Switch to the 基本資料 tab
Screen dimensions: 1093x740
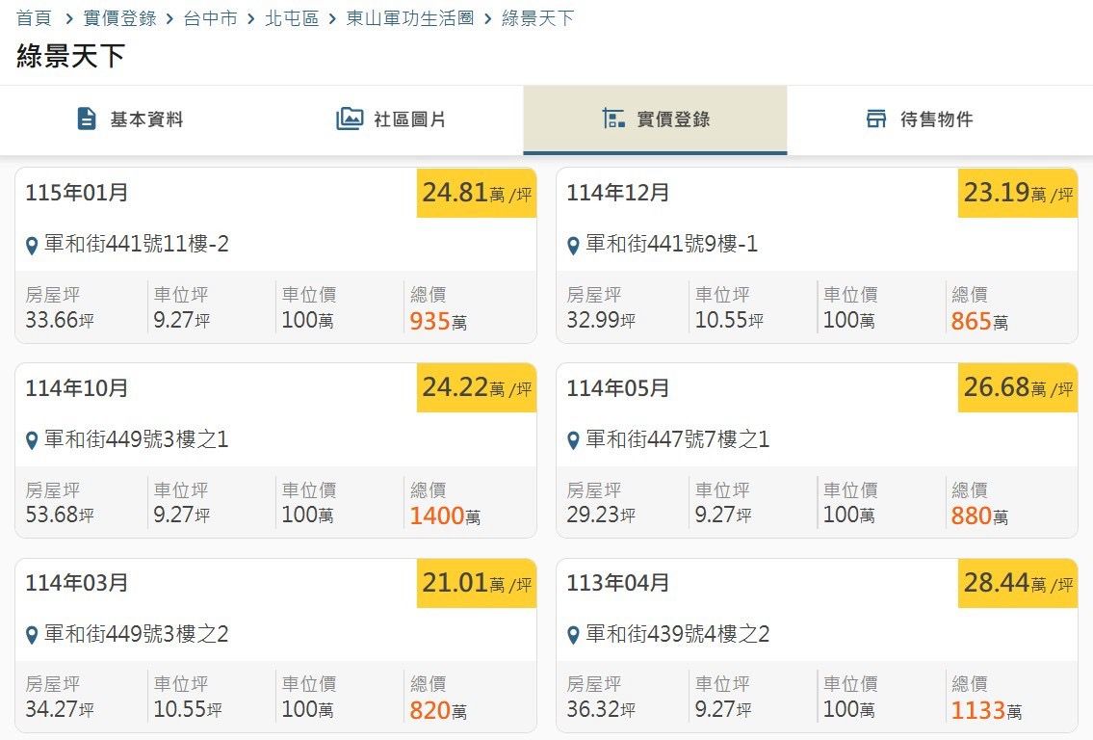pyautogui.click(x=131, y=119)
